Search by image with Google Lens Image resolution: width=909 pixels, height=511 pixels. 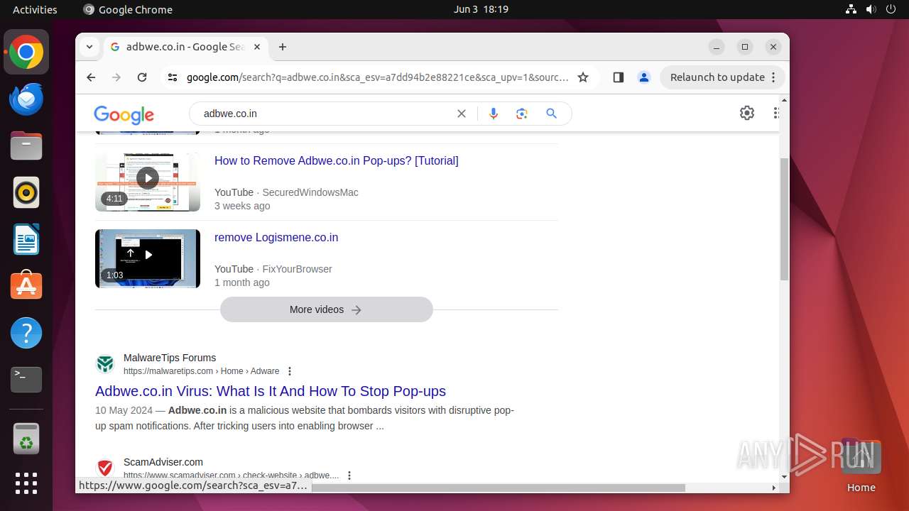pos(522,114)
